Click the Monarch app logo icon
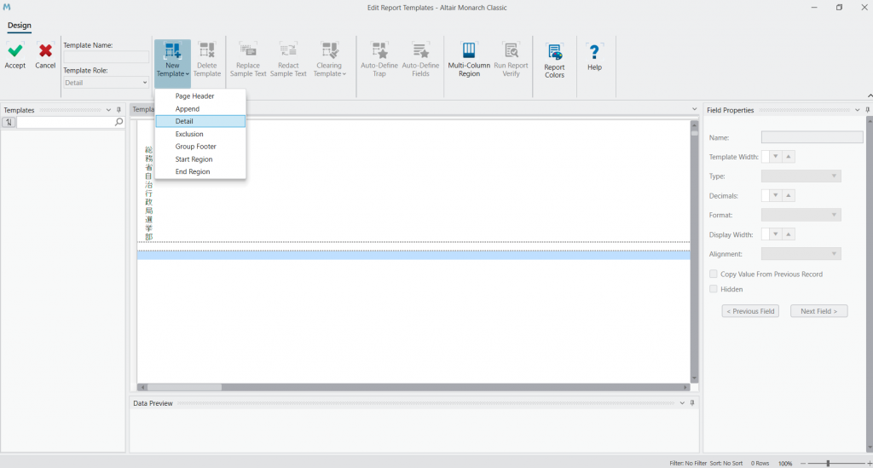The height and width of the screenshot is (468, 873). [7, 7]
